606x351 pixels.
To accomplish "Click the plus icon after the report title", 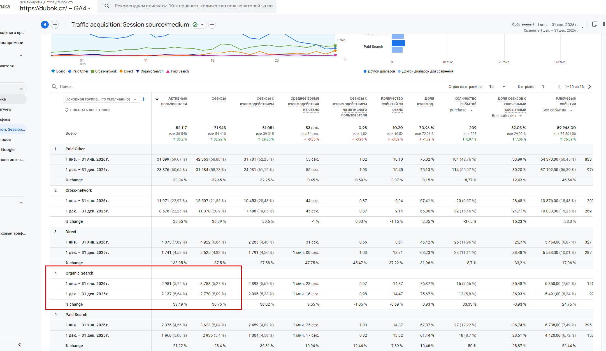I will pyautogui.click(x=212, y=25).
